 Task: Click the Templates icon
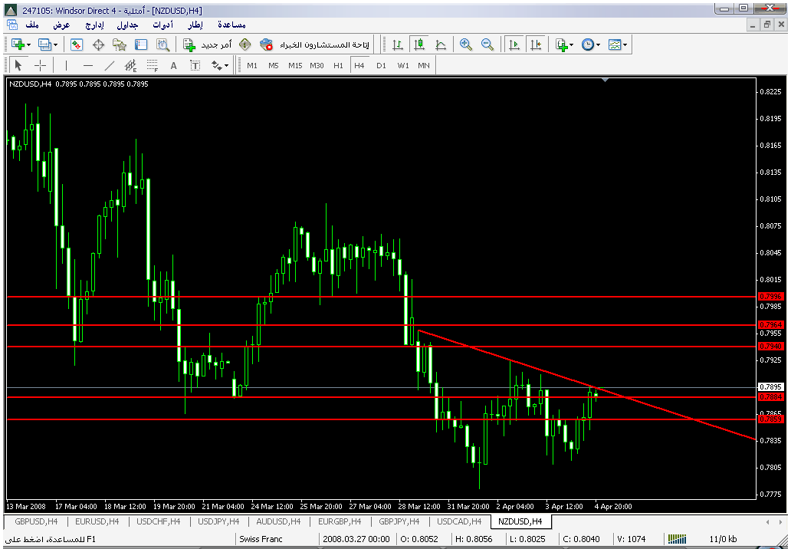615,44
